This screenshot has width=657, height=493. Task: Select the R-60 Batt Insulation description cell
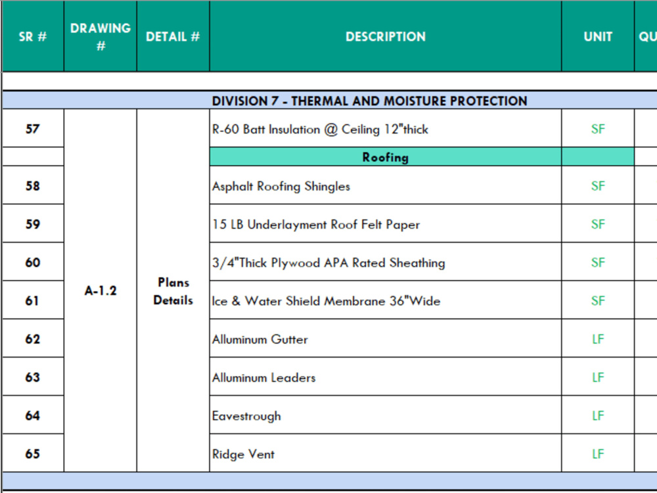(x=386, y=129)
